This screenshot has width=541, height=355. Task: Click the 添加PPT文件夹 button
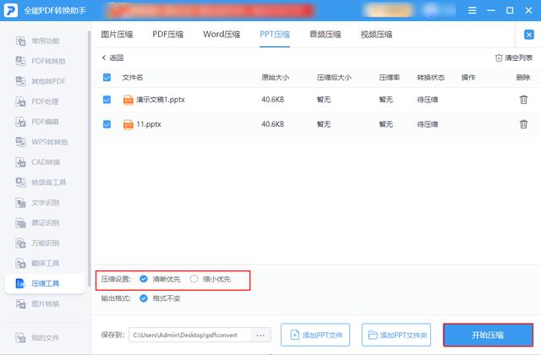coord(396,335)
